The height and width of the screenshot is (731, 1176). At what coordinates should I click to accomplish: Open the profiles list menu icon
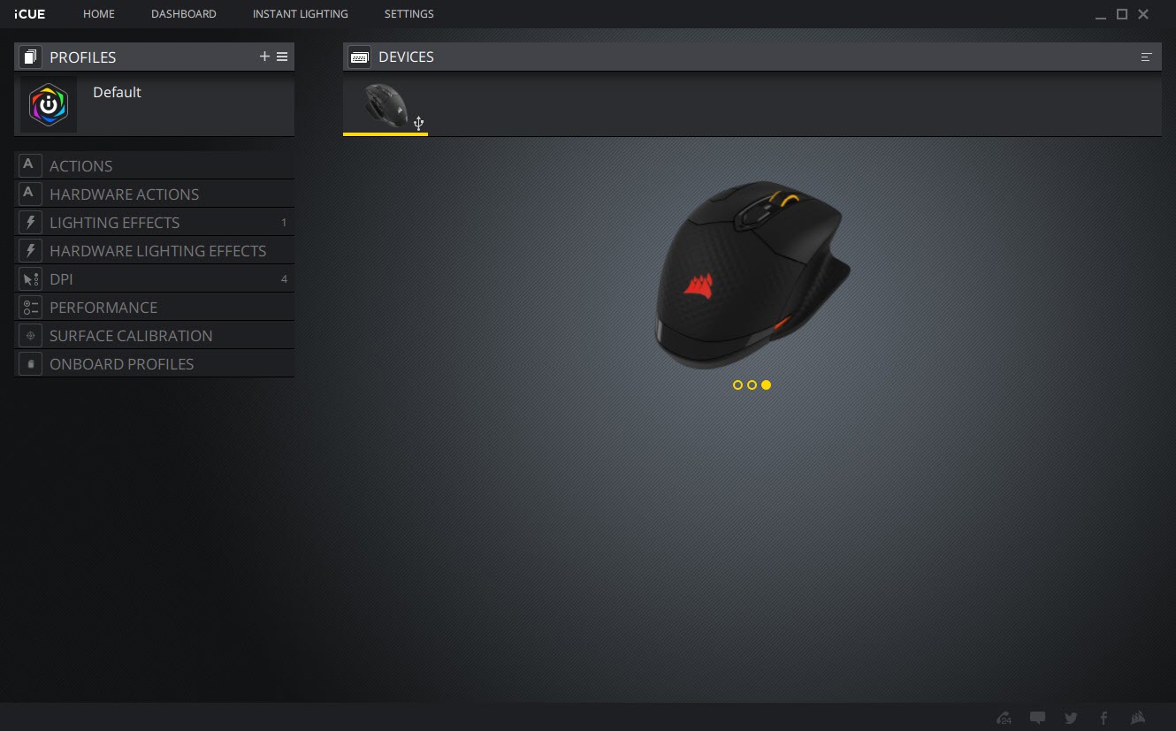pyautogui.click(x=282, y=57)
